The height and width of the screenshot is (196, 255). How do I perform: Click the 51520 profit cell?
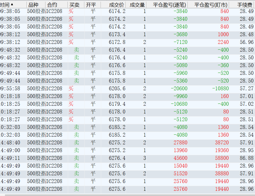coord(180,174)
